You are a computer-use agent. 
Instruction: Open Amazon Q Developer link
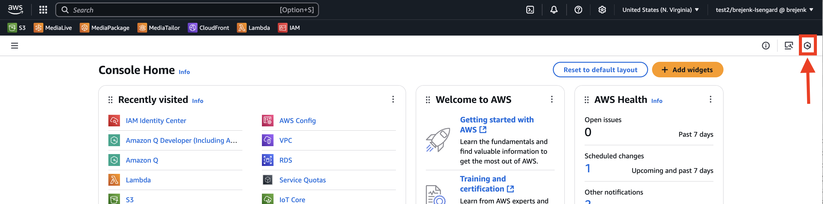coord(181,140)
